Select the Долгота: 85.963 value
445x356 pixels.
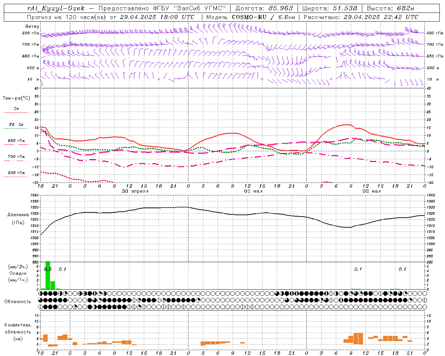[x=264, y=8]
